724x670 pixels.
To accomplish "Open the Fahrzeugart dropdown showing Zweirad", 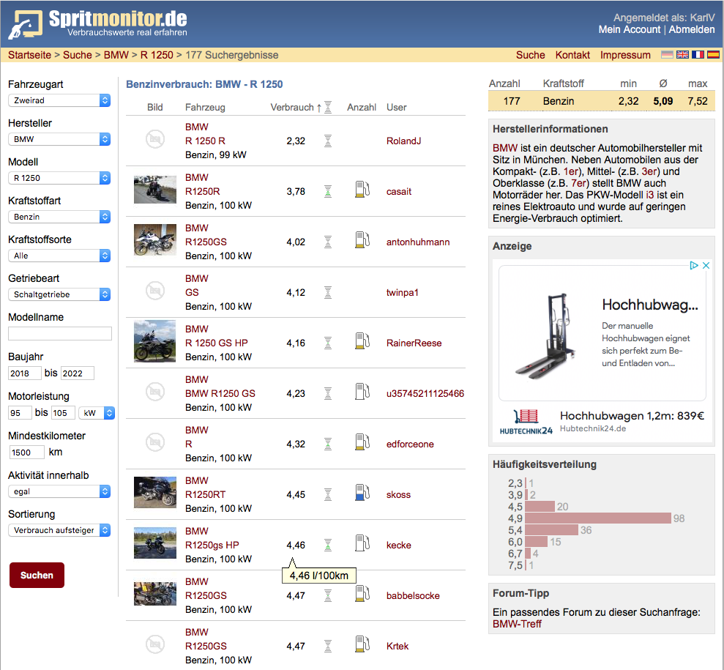I will click(x=59, y=100).
